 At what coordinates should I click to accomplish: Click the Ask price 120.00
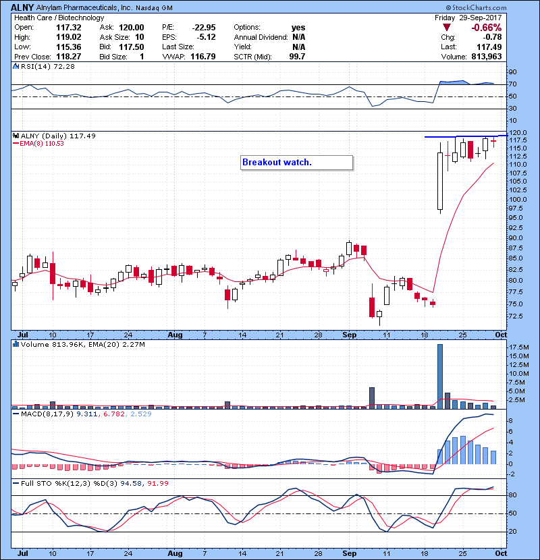coord(131,28)
